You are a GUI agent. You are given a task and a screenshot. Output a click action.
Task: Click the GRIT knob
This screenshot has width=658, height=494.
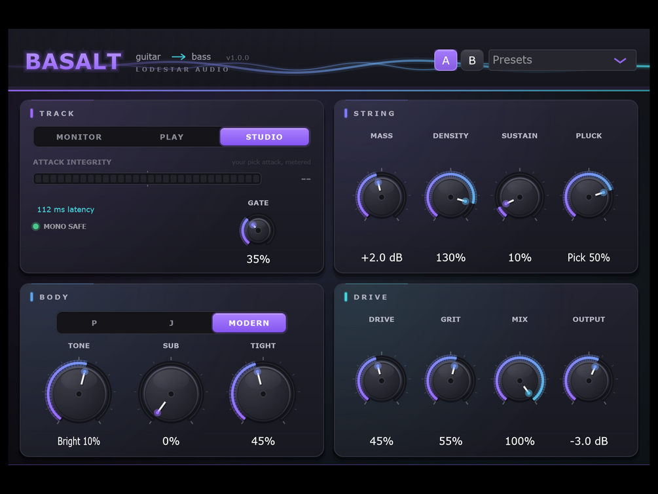point(450,381)
